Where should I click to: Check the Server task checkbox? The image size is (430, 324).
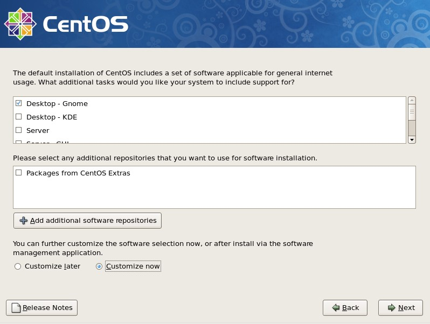[19, 130]
